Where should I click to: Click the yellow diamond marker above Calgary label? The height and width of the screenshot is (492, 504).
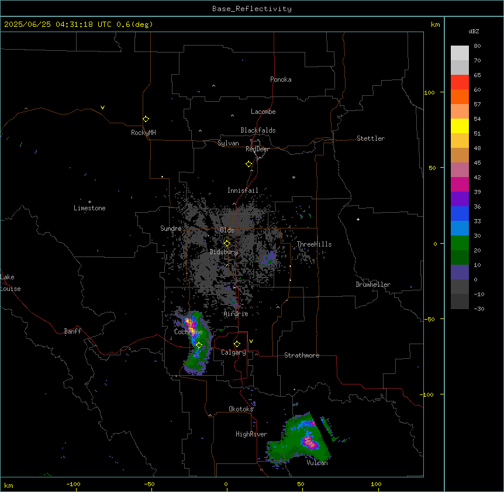pyautogui.click(x=237, y=344)
